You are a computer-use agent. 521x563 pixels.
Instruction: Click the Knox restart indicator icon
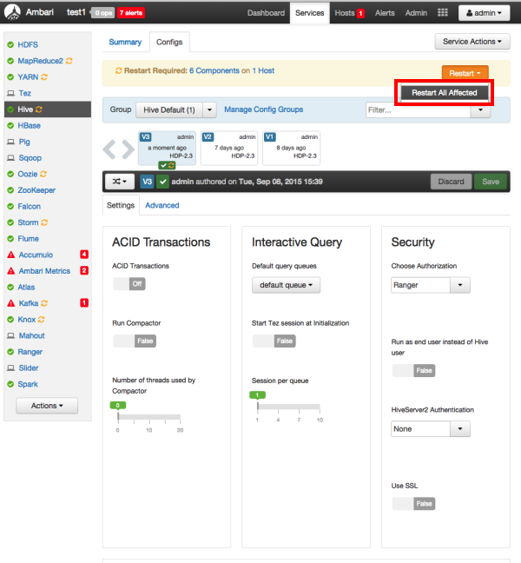tap(42, 319)
